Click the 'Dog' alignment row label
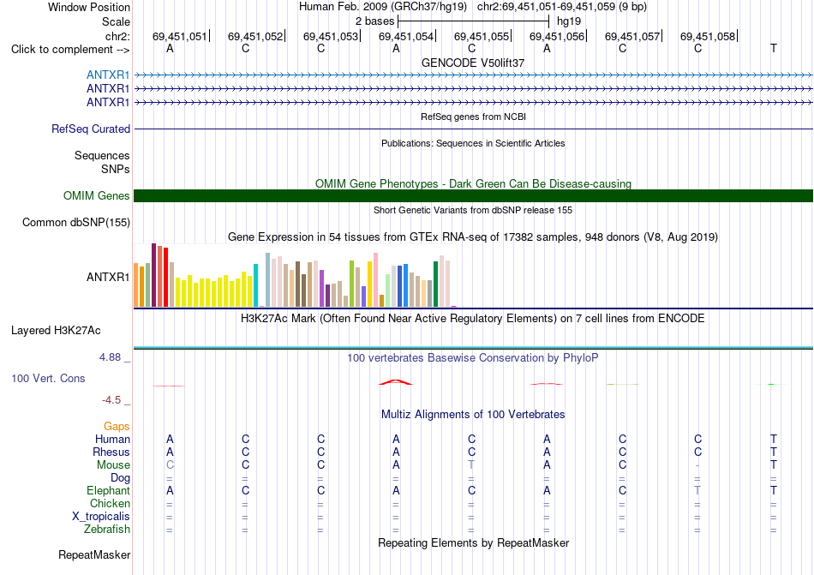 pyautogui.click(x=120, y=477)
